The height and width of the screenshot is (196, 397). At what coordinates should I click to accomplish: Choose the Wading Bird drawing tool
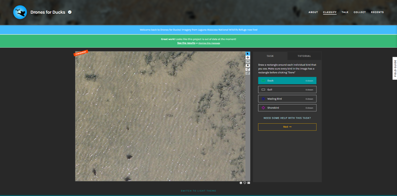click(x=287, y=99)
